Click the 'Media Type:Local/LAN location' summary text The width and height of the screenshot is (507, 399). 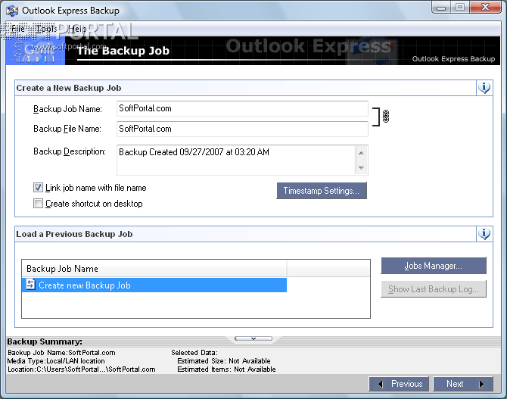click(x=56, y=361)
